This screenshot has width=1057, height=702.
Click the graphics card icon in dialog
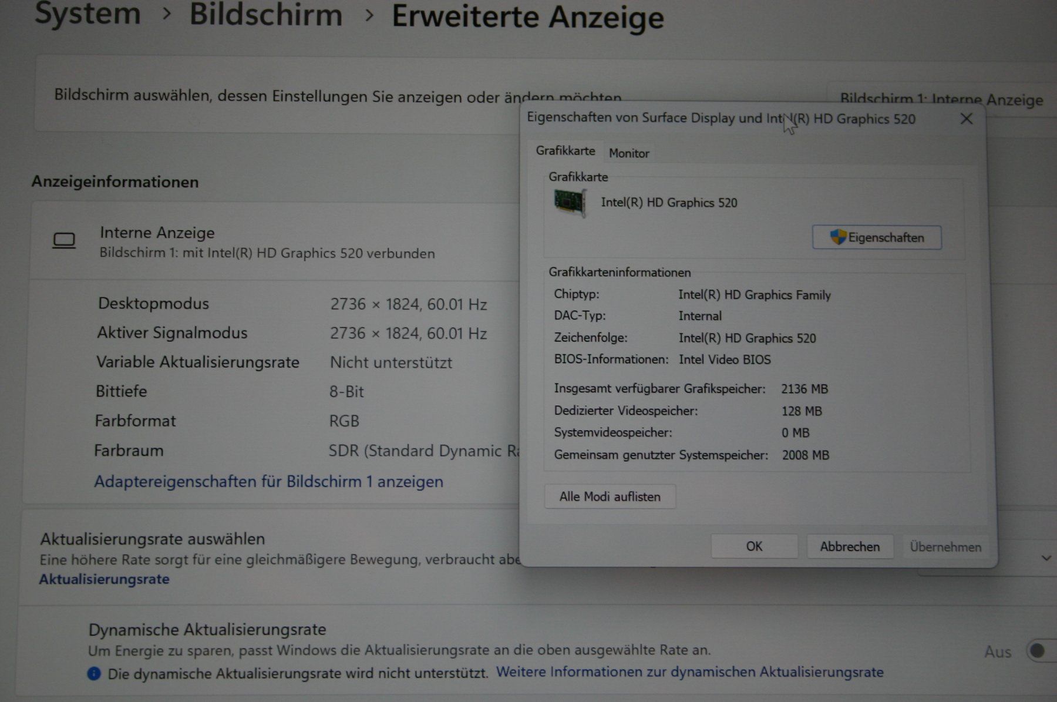[x=570, y=203]
